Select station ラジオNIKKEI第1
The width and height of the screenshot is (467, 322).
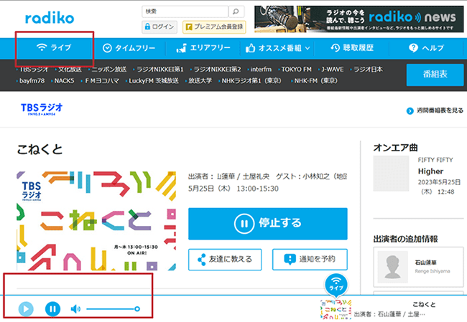pos(160,70)
